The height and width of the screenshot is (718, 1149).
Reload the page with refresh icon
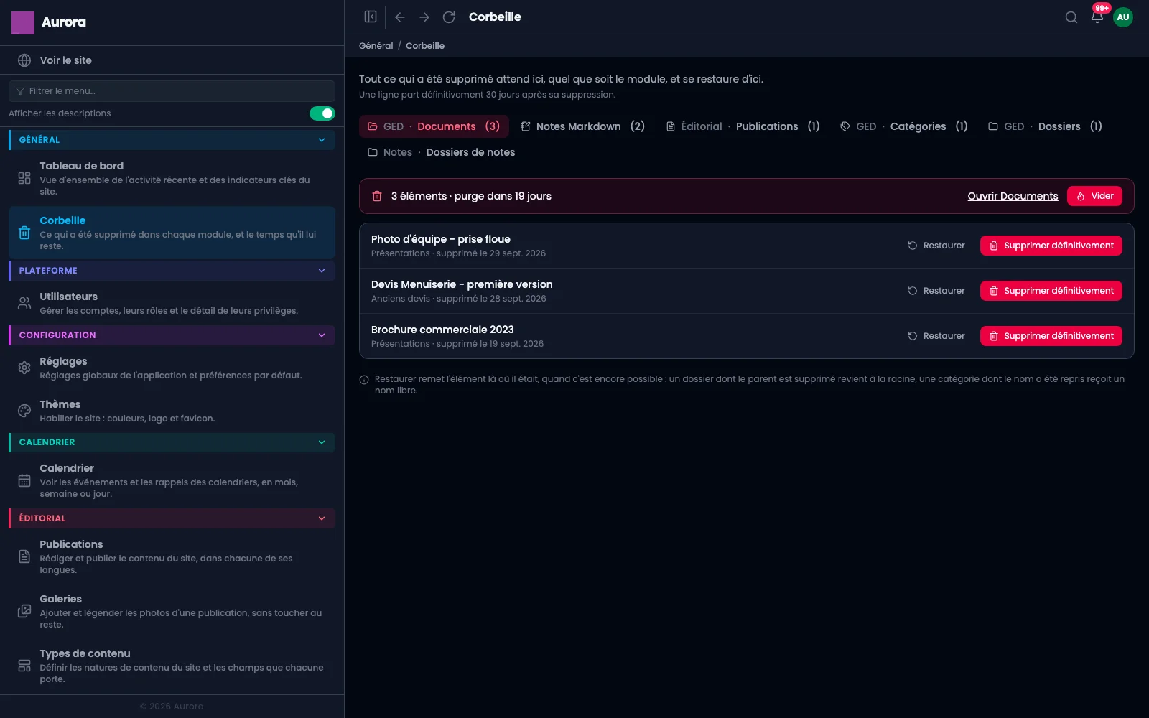[449, 17]
